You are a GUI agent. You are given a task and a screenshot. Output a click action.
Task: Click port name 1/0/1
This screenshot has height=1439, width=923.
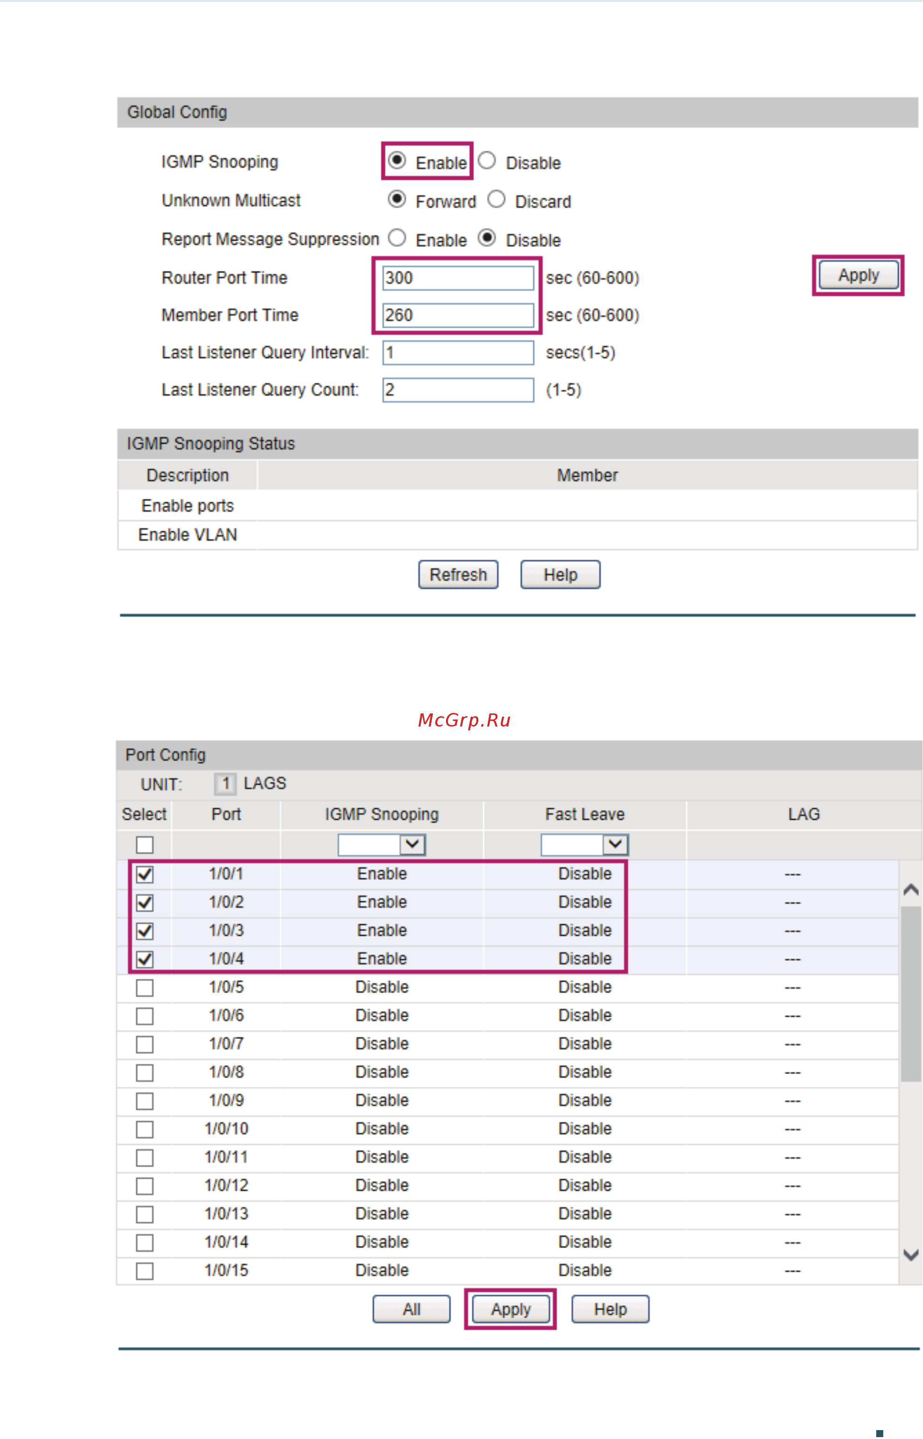tap(226, 873)
